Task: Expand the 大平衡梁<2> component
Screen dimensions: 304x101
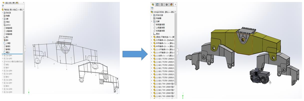Action: pos(152,40)
